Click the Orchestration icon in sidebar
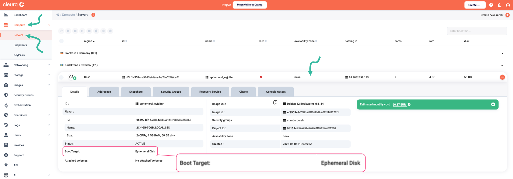The height and width of the screenshot is (179, 513). pyautogui.click(x=6, y=105)
